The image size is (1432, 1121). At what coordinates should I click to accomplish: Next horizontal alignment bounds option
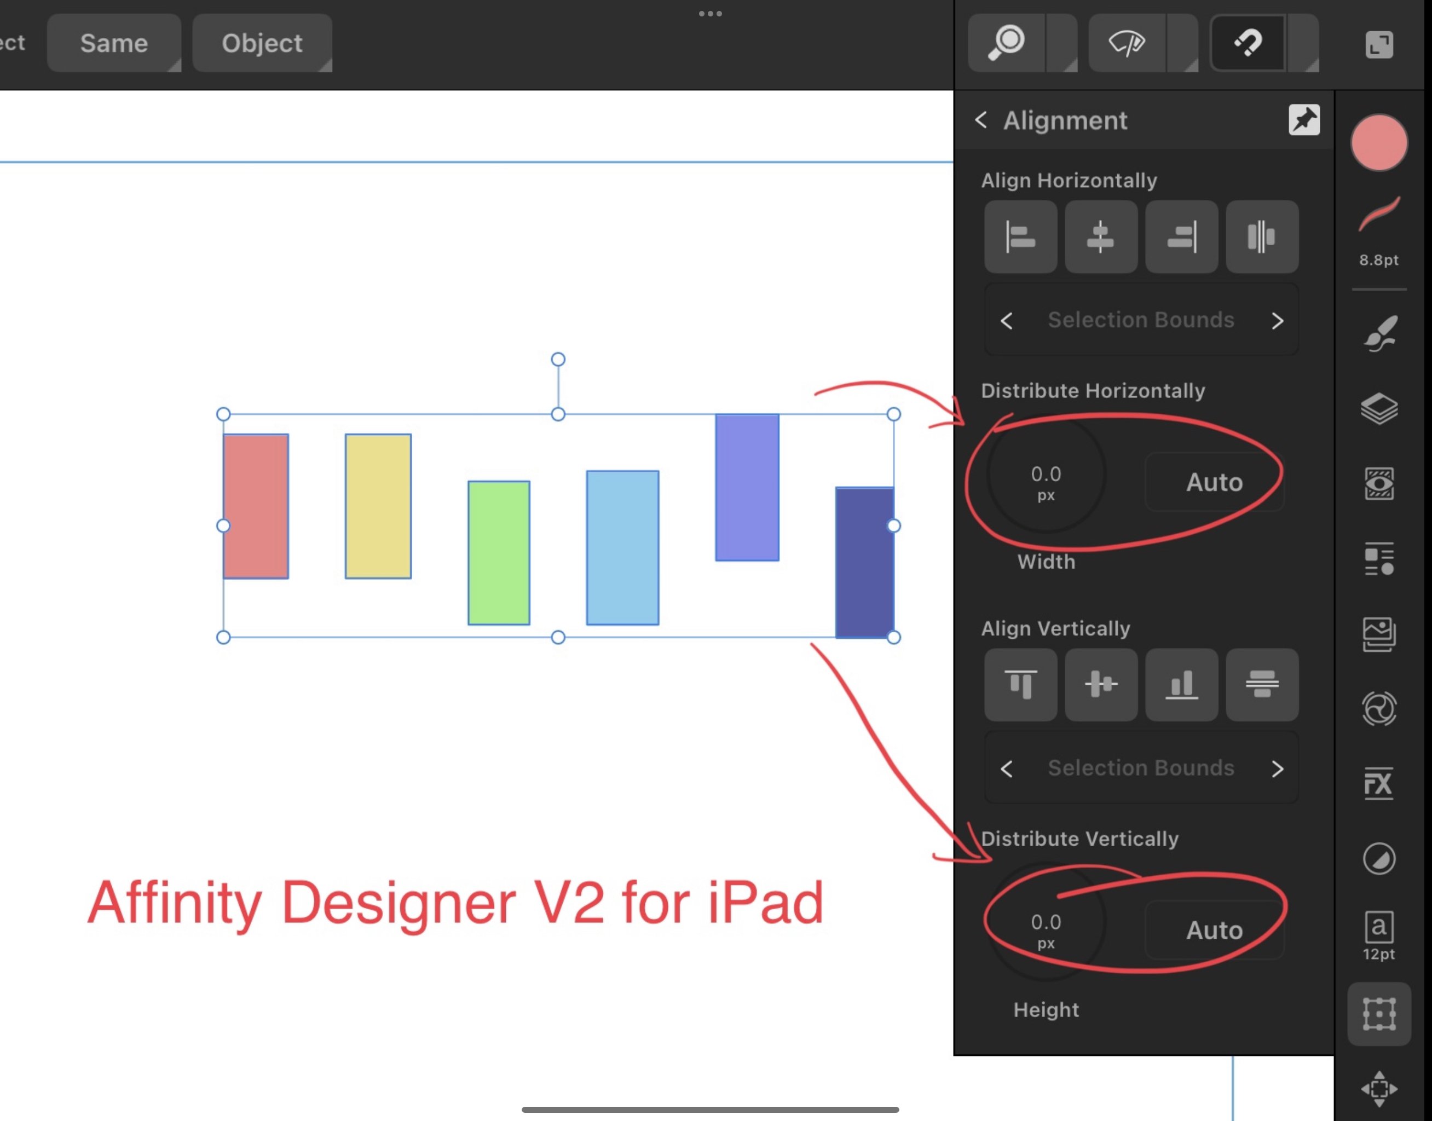pos(1277,321)
